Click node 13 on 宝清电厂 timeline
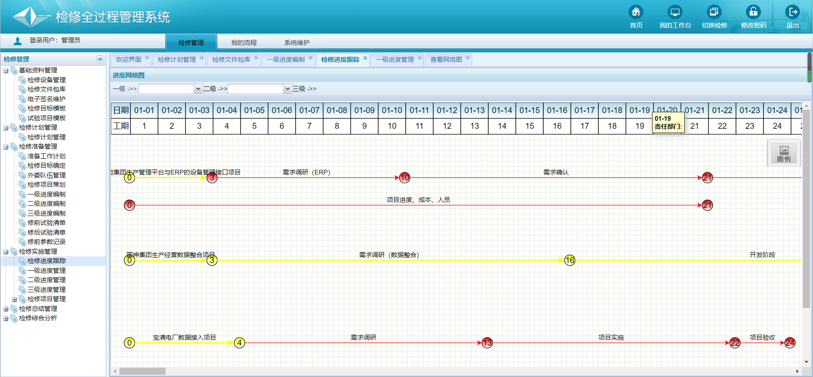Image resolution: width=813 pixels, height=377 pixels. pos(487,343)
